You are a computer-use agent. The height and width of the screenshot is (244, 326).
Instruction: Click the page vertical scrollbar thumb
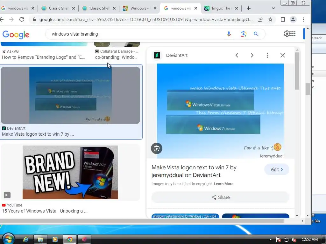pyautogui.click(x=308, y=89)
